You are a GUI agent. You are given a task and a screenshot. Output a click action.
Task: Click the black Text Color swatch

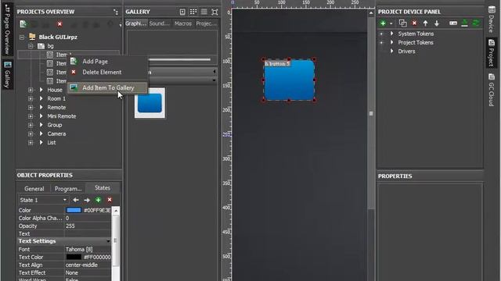(x=74, y=257)
